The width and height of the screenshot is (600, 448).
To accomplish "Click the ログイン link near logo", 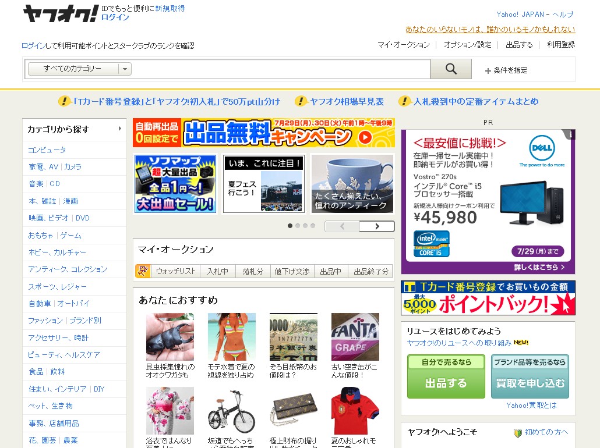I will [115, 17].
